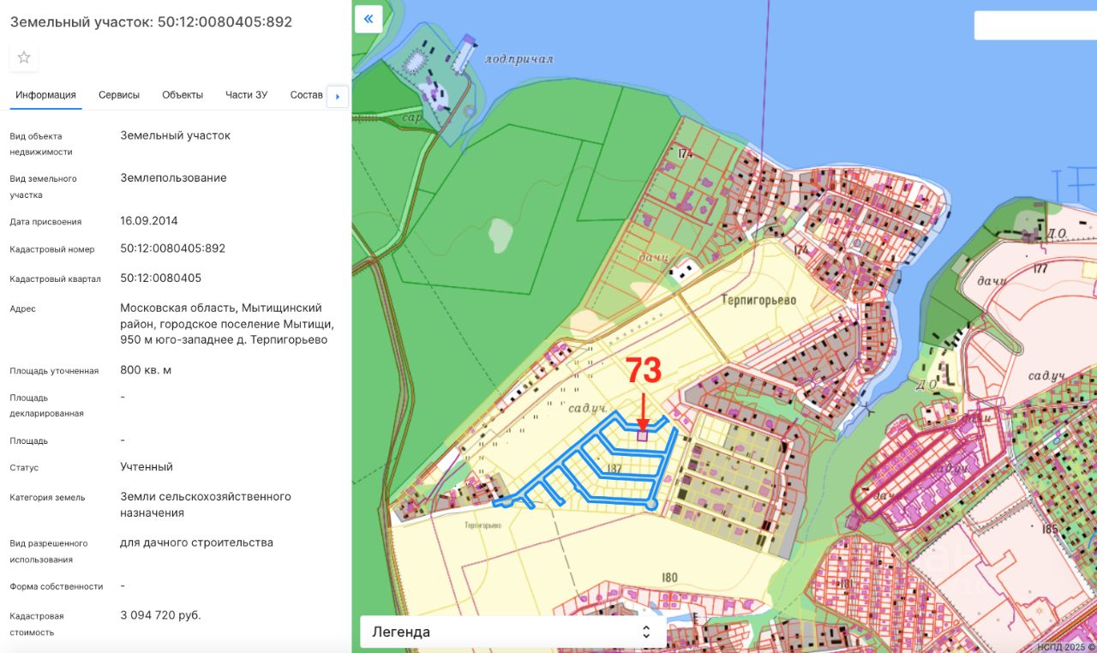Screen dimensions: 1097x653
Task: Click the value для дачного строительства
Action: 196,542
